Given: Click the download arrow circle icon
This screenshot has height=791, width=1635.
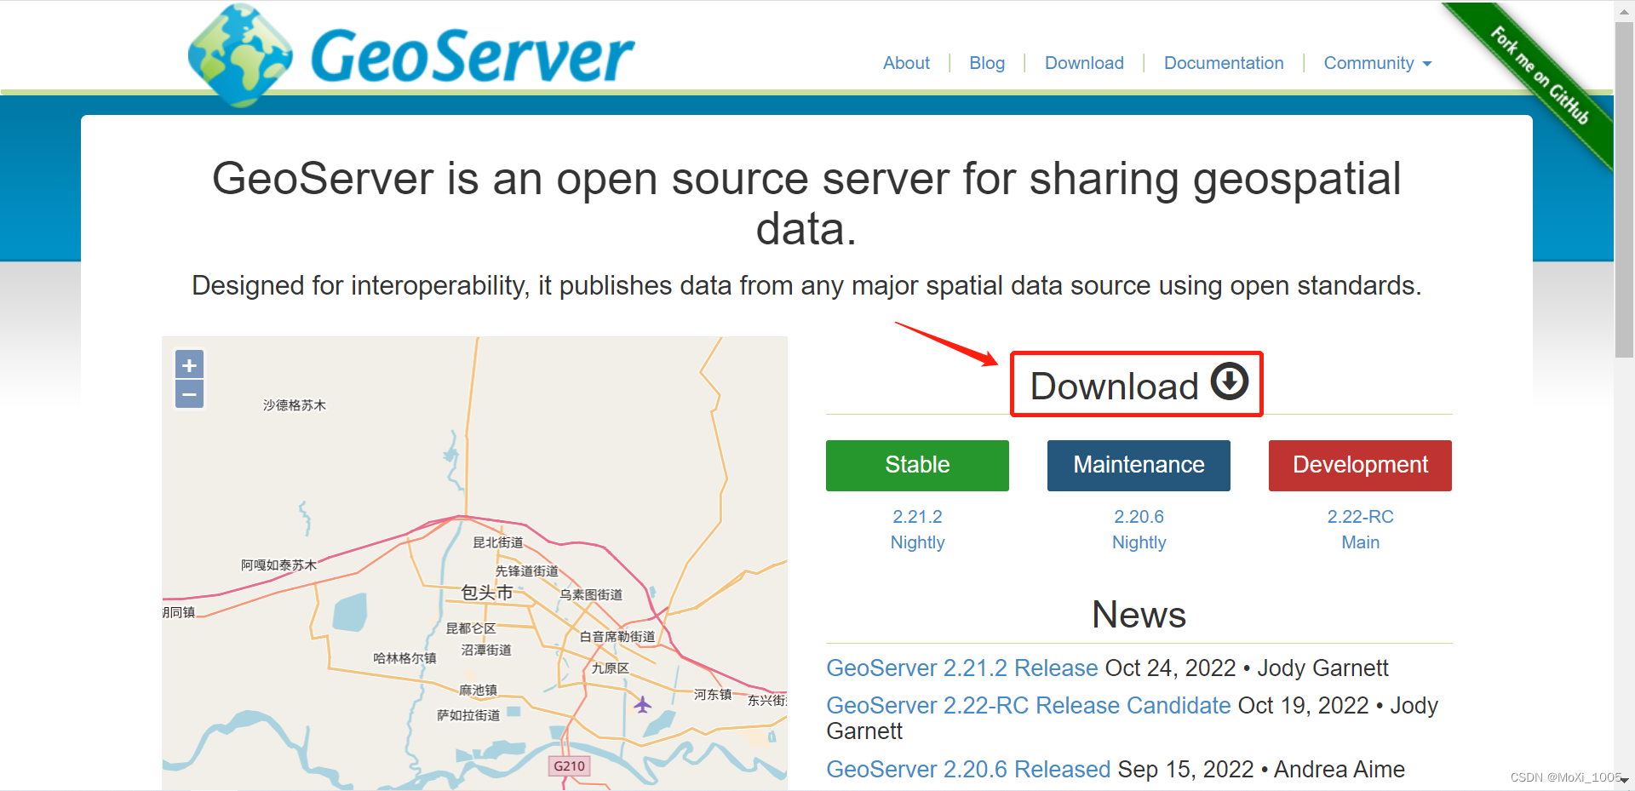Looking at the screenshot, I should [x=1230, y=381].
